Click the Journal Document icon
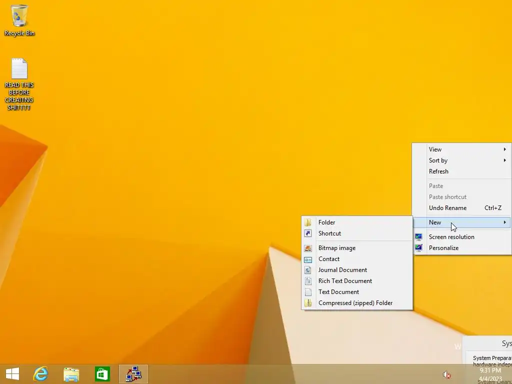512x384 pixels. pyautogui.click(x=307, y=270)
